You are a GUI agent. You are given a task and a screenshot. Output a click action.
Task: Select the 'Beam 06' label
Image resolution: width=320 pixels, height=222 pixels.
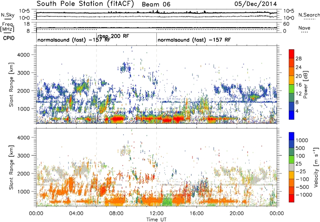point(156,4)
